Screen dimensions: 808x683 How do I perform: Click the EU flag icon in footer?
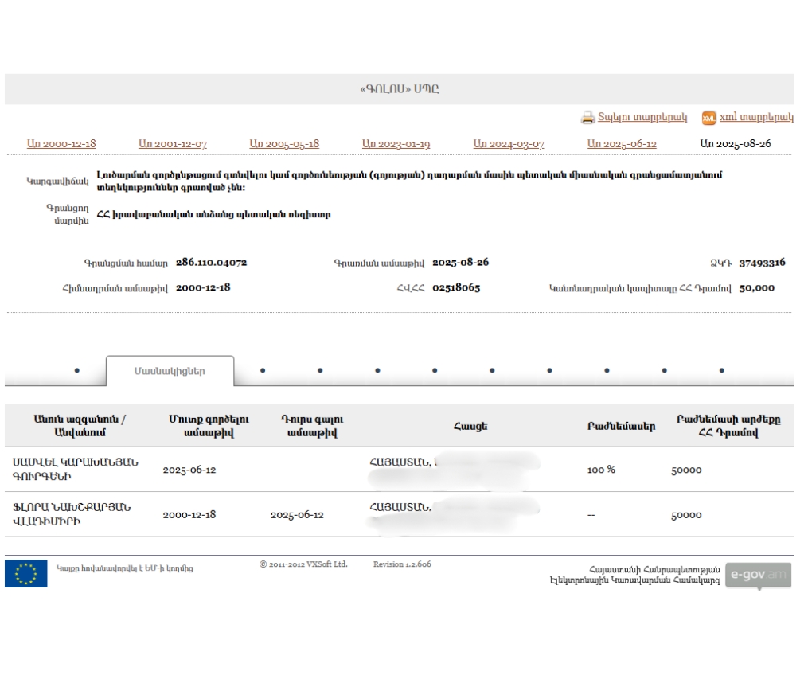25,573
